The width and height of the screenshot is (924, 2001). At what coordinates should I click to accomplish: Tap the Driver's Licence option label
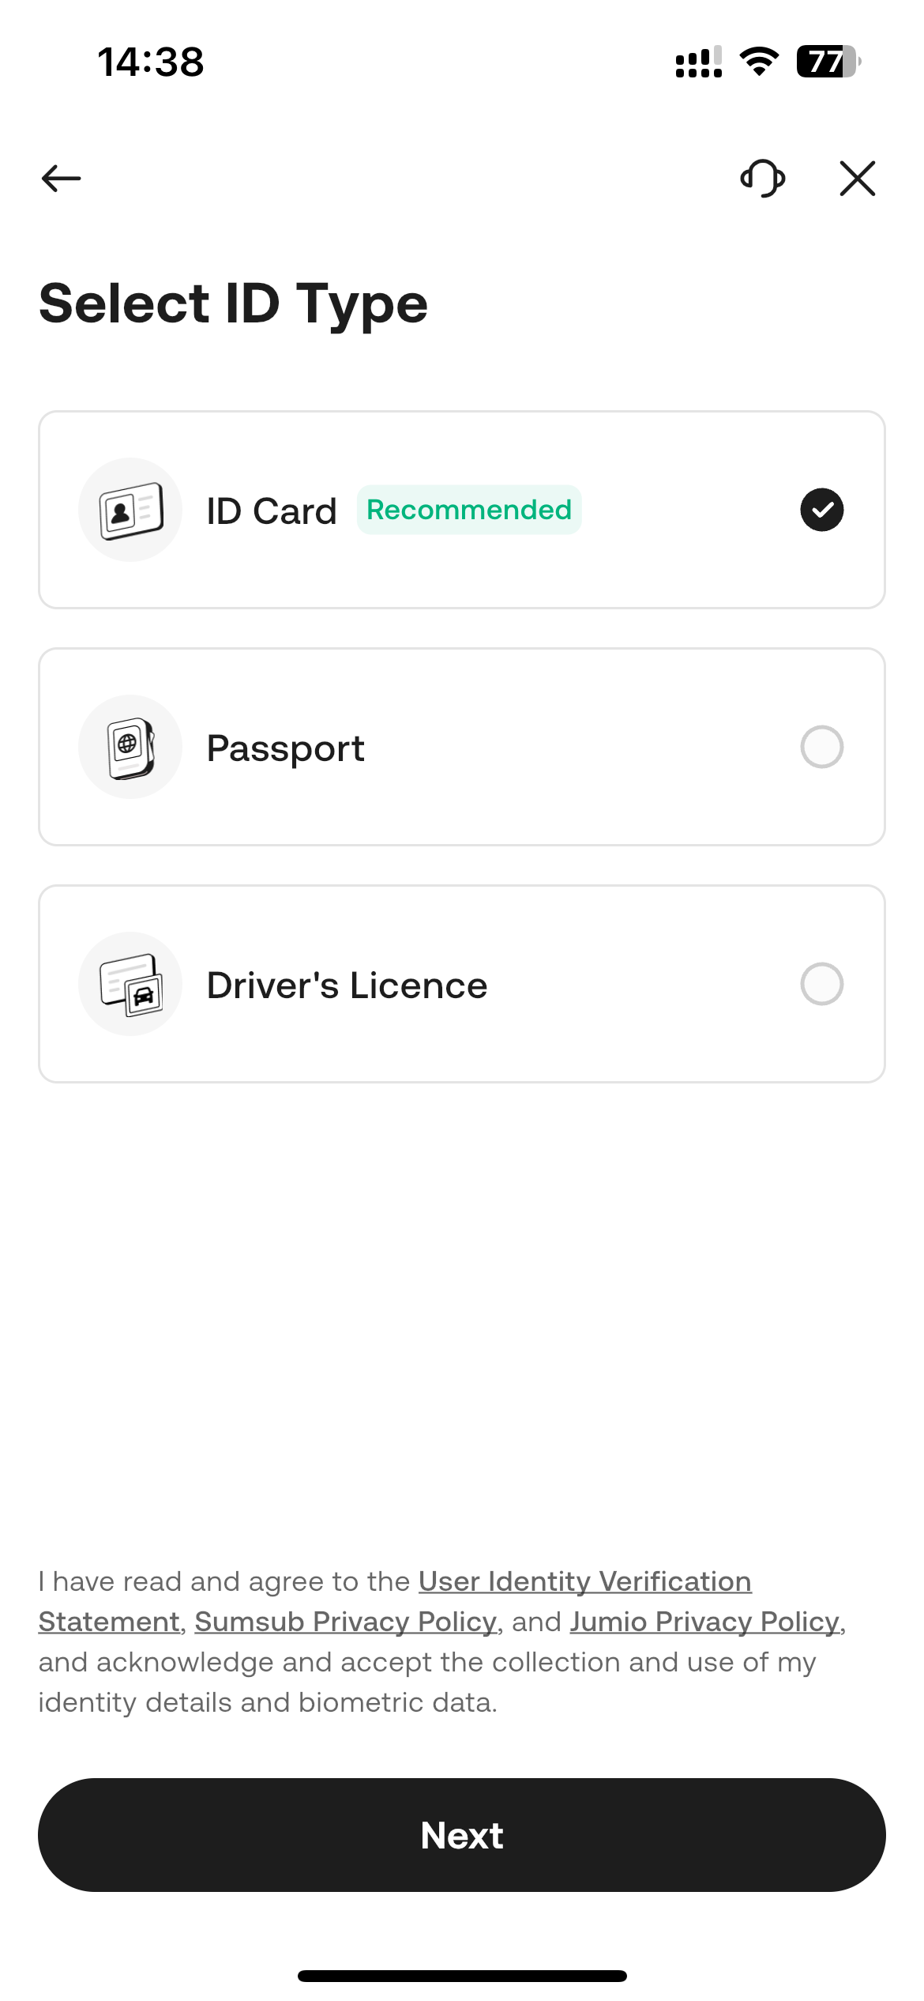[347, 985]
